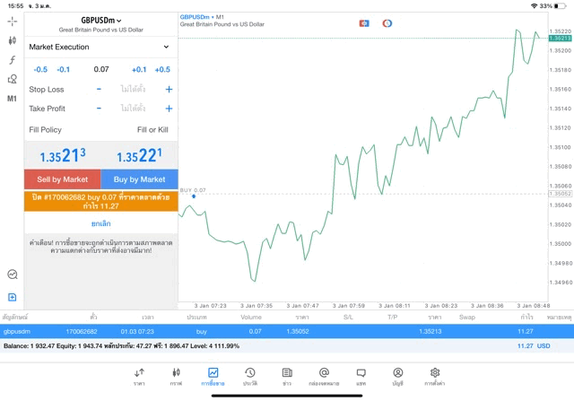
Task: Open the History tab clock icon
Action: (249, 376)
